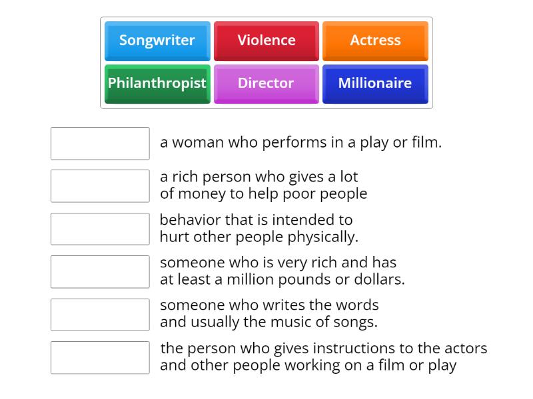
Task: Click the 'film or play' instructions definition
Action: (x=324, y=357)
